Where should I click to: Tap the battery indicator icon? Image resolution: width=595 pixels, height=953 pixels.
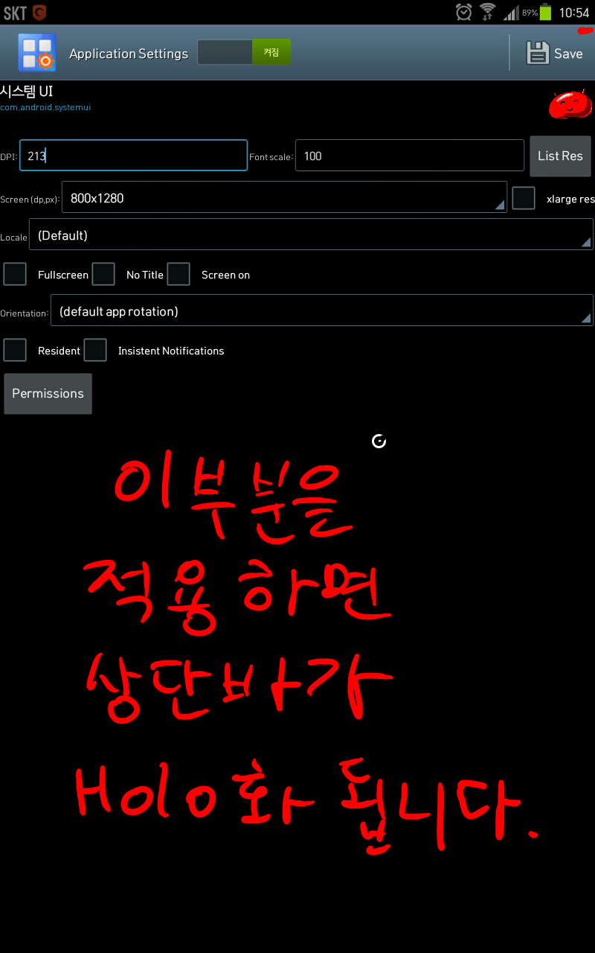pyautogui.click(x=546, y=12)
